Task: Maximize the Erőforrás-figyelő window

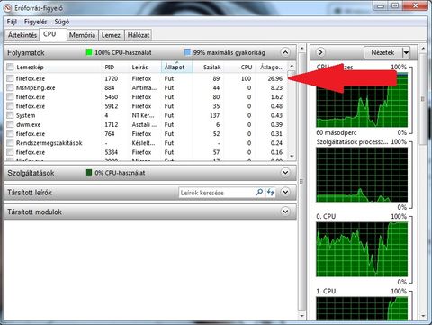Action: click(396, 5)
